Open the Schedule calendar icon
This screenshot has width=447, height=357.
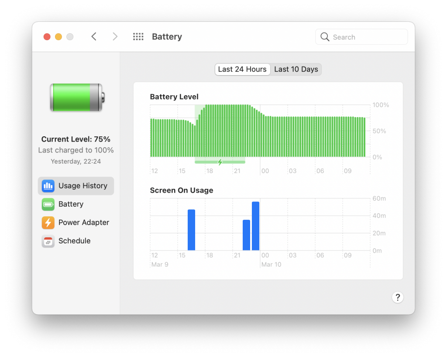coord(48,241)
